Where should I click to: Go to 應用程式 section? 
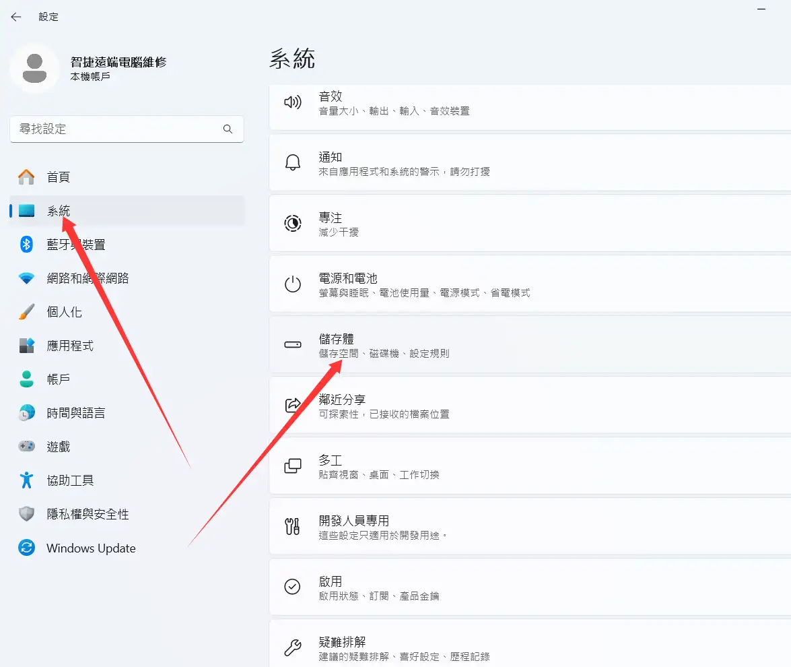127,346
